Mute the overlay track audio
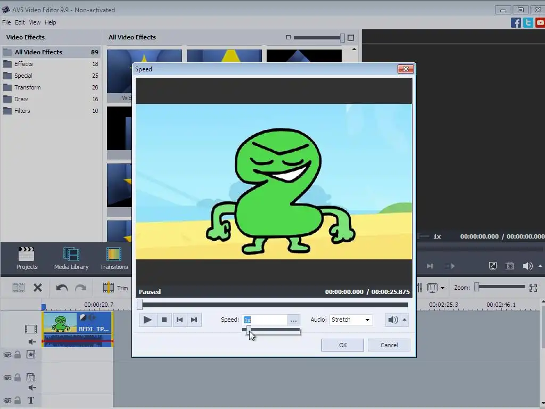 [32, 388]
